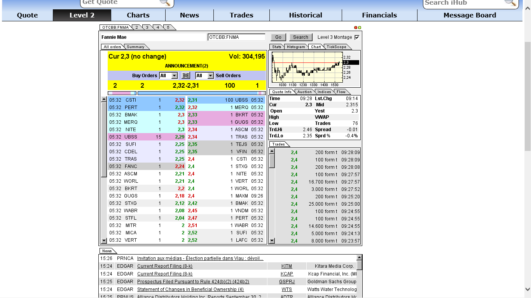This screenshot has width=531, height=298.
Task: Switch to montage tab 2
Action: [x=137, y=27]
